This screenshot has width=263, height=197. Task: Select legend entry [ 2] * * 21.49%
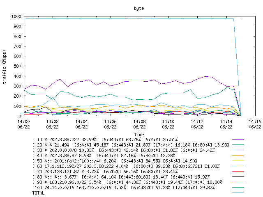[x=131, y=145]
